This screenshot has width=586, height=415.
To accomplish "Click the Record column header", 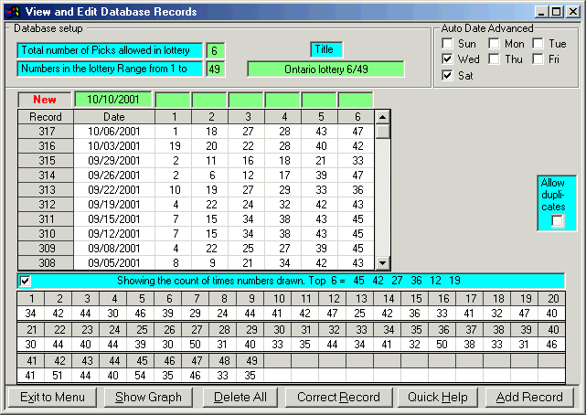I will pos(46,117).
